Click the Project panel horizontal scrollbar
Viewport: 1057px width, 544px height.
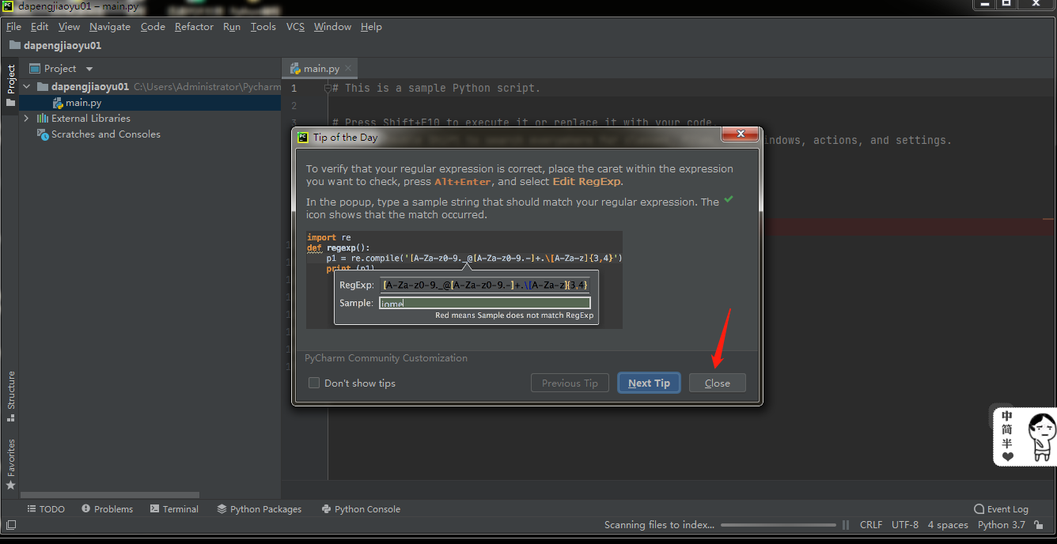pos(109,495)
